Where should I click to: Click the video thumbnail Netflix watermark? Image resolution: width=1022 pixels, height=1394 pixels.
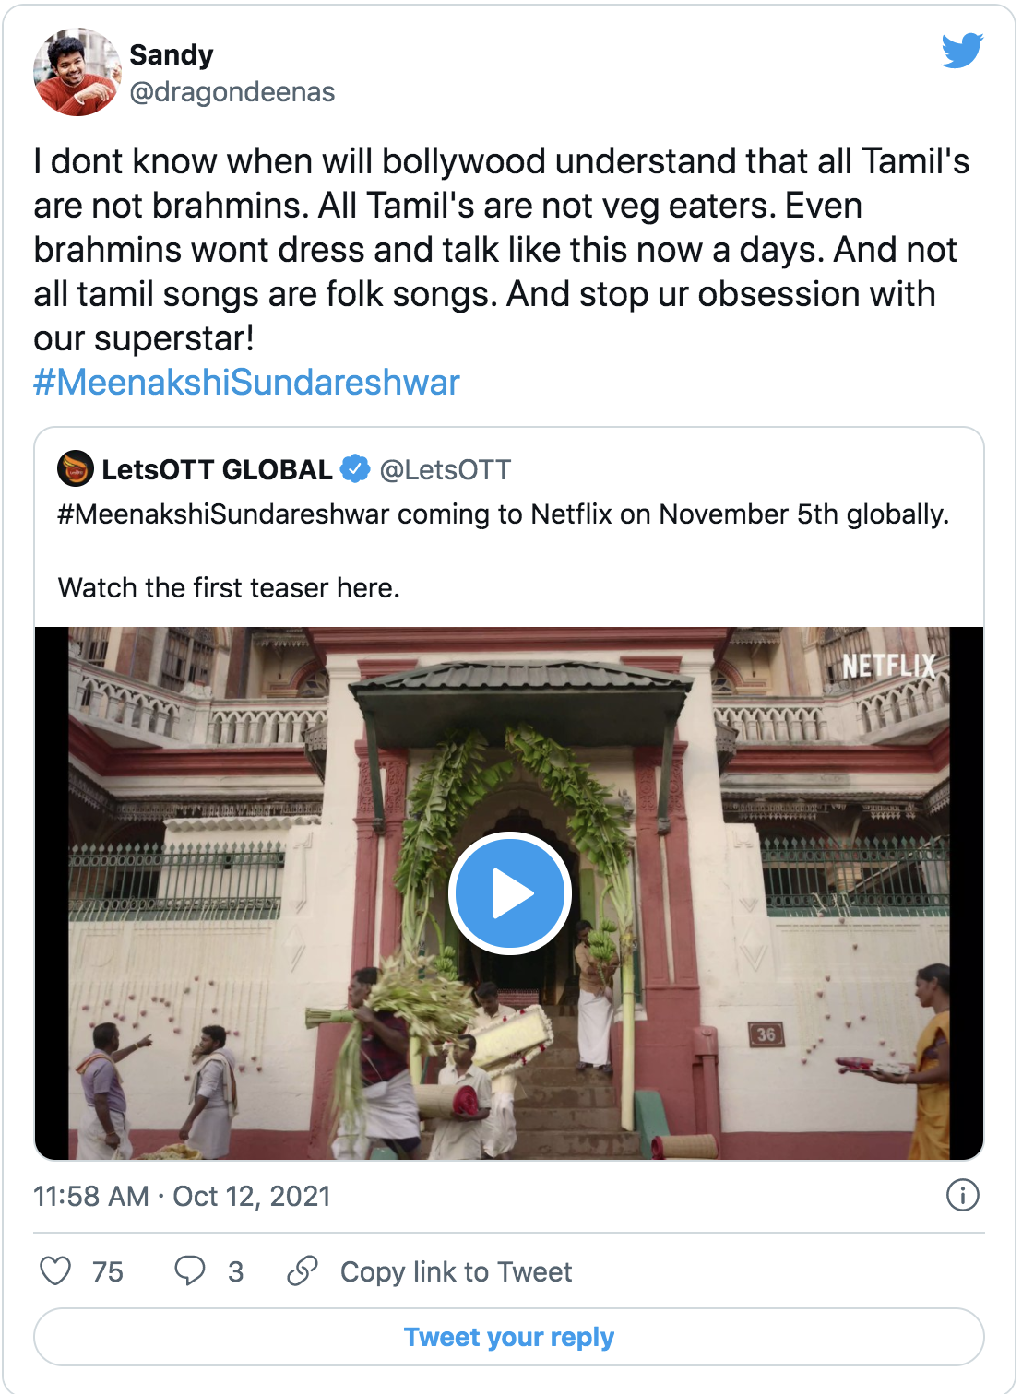coord(888,666)
